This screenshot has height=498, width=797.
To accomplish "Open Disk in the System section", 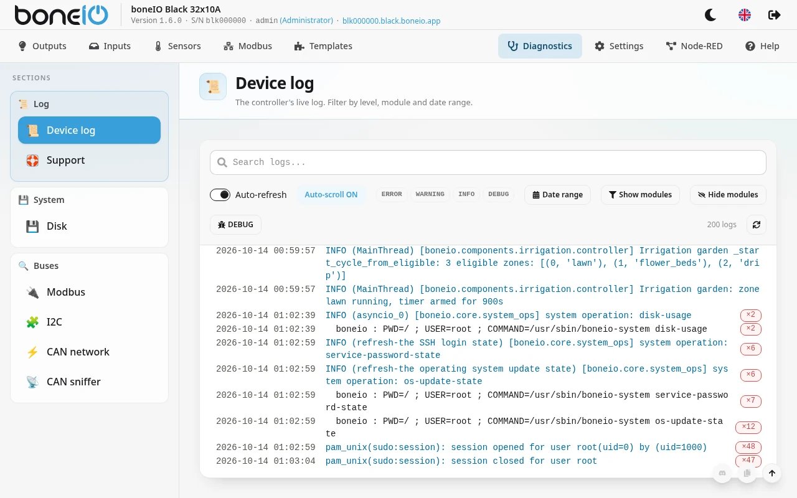I will click(89, 227).
